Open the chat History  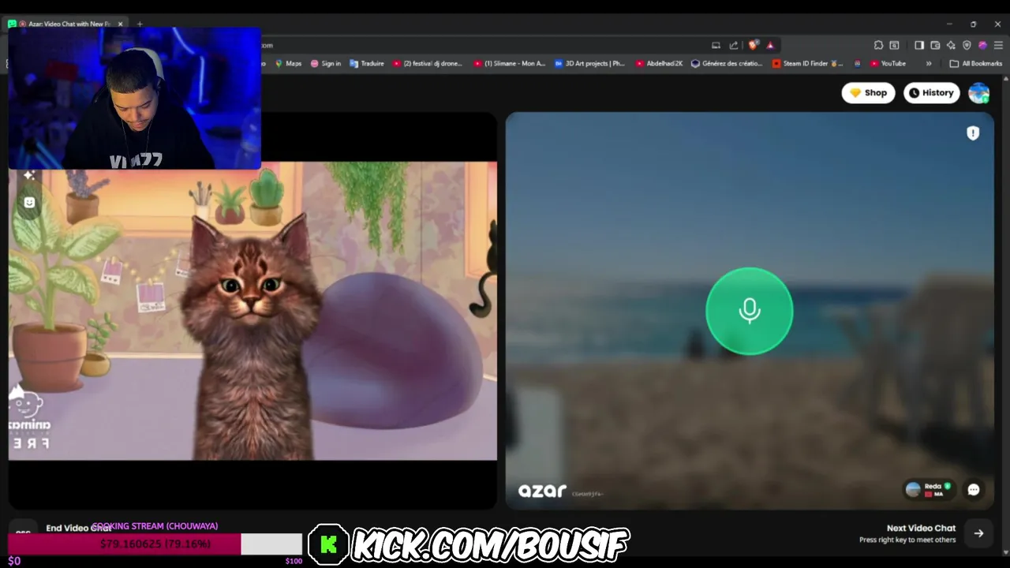tap(931, 92)
